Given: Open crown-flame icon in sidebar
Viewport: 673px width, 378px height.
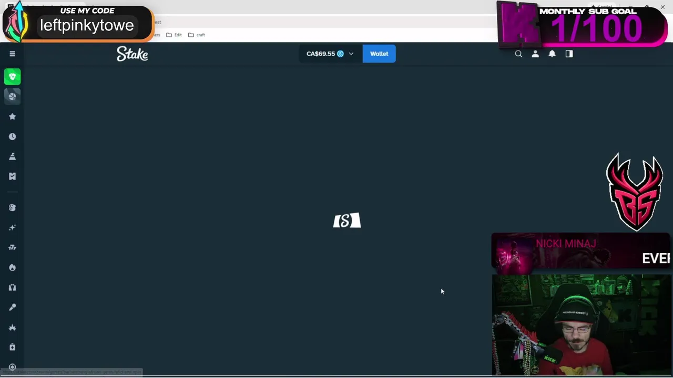Looking at the screenshot, I should (x=13, y=327).
